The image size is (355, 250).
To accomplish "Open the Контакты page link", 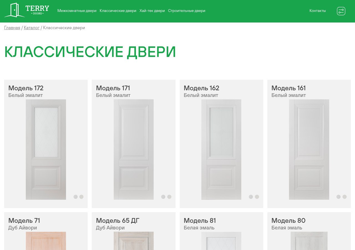I will 318,11.
